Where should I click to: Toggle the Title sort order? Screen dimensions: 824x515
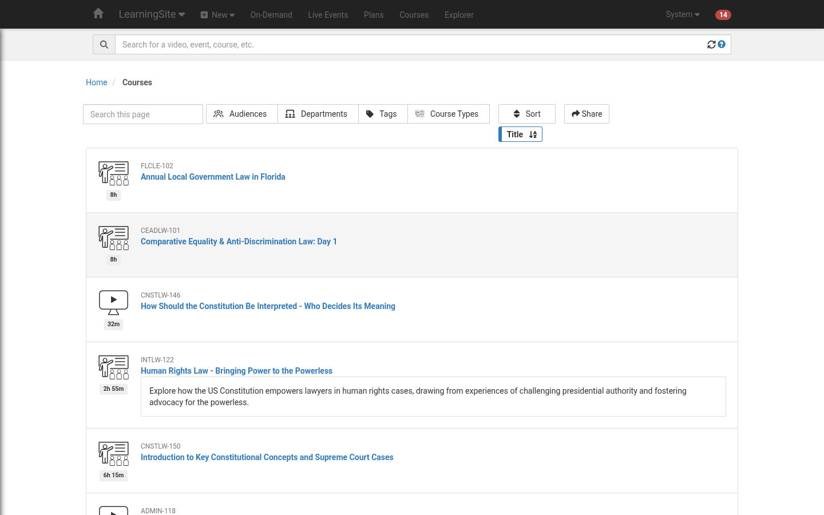[521, 134]
